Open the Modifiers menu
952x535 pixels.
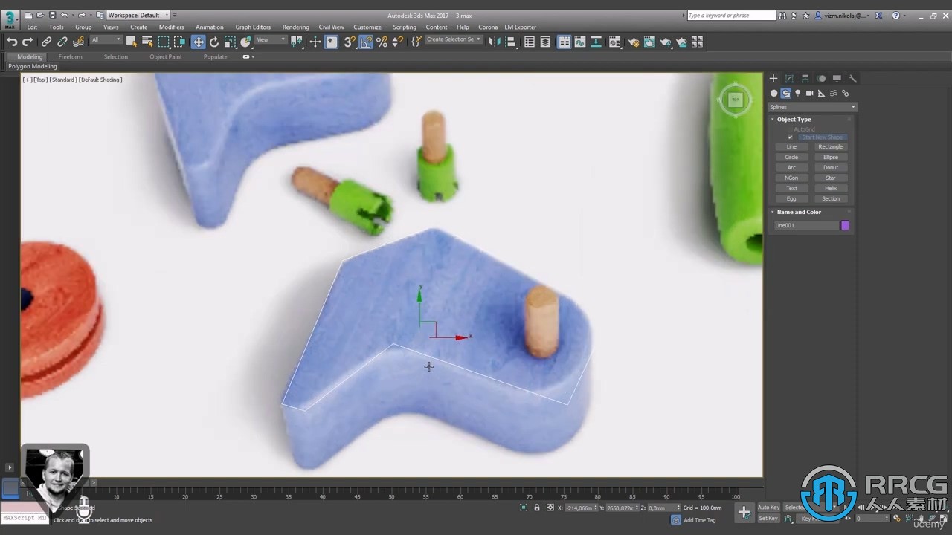click(171, 27)
